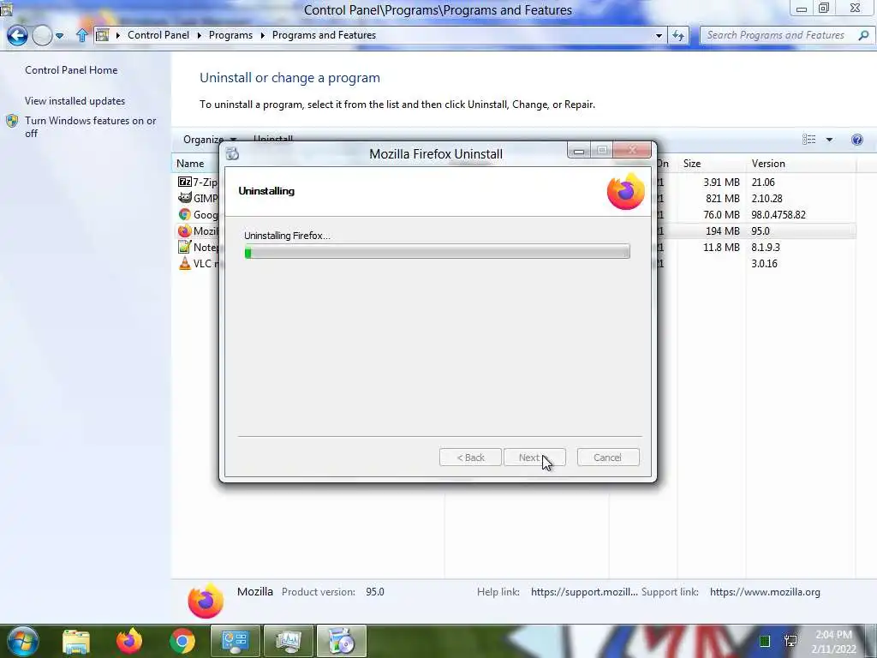The height and width of the screenshot is (658, 877).
Task: Click the 76.0 MB size cell
Action: pos(721,214)
